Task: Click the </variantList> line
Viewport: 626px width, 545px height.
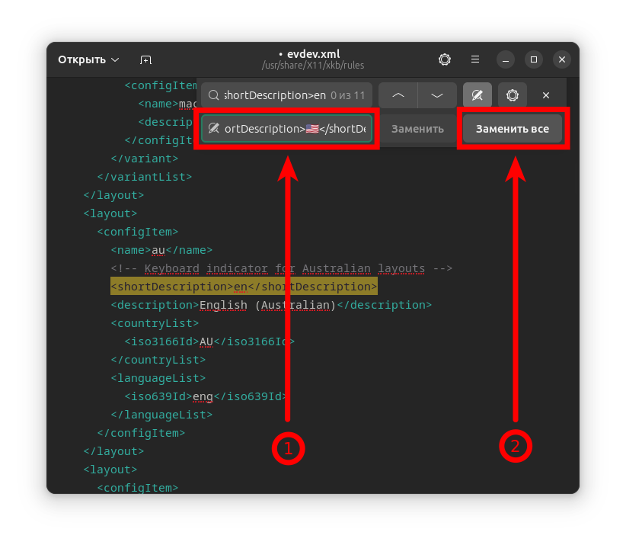Action: coord(145,177)
